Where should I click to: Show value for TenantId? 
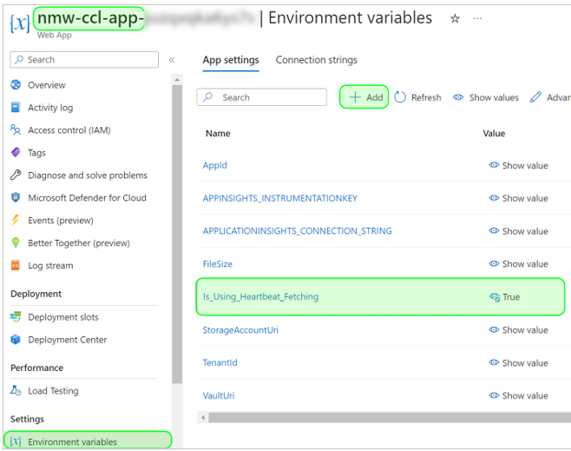(x=518, y=363)
